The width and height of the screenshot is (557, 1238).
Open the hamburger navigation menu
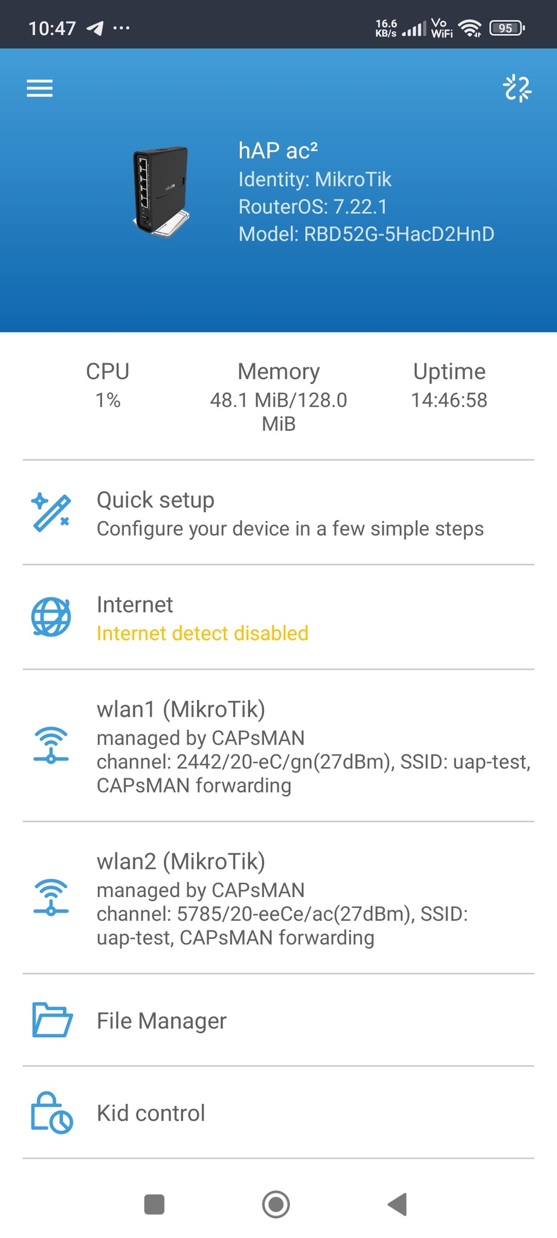tap(40, 88)
